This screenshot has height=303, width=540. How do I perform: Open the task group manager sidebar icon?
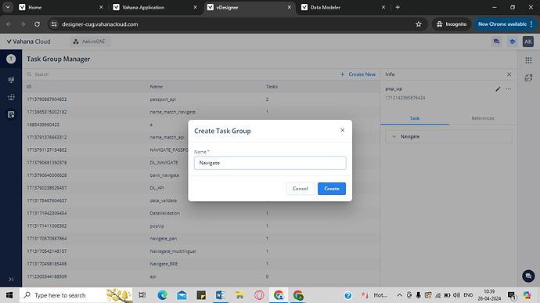coord(11,114)
